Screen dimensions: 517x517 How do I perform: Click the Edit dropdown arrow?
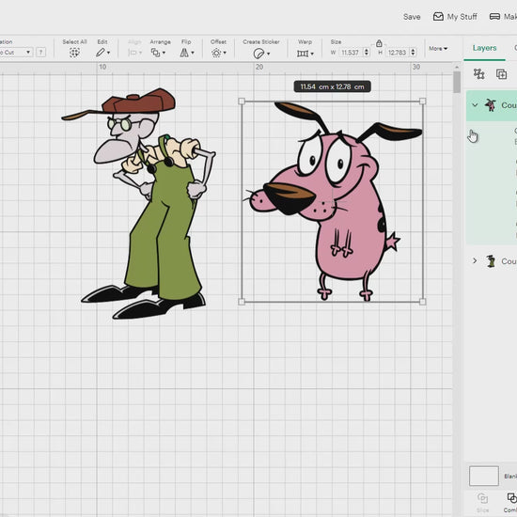pyautogui.click(x=108, y=53)
